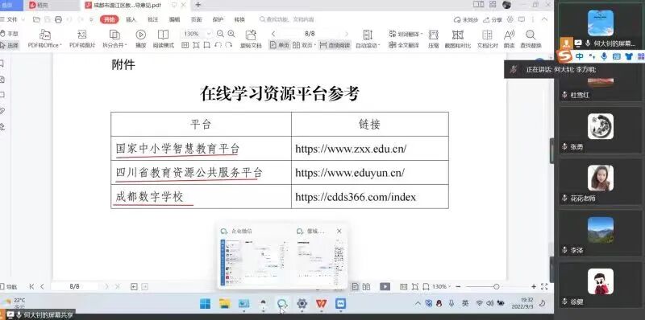Toggle 连续阅读 continuous reading
The width and height of the screenshot is (645, 320).
click(x=335, y=45)
